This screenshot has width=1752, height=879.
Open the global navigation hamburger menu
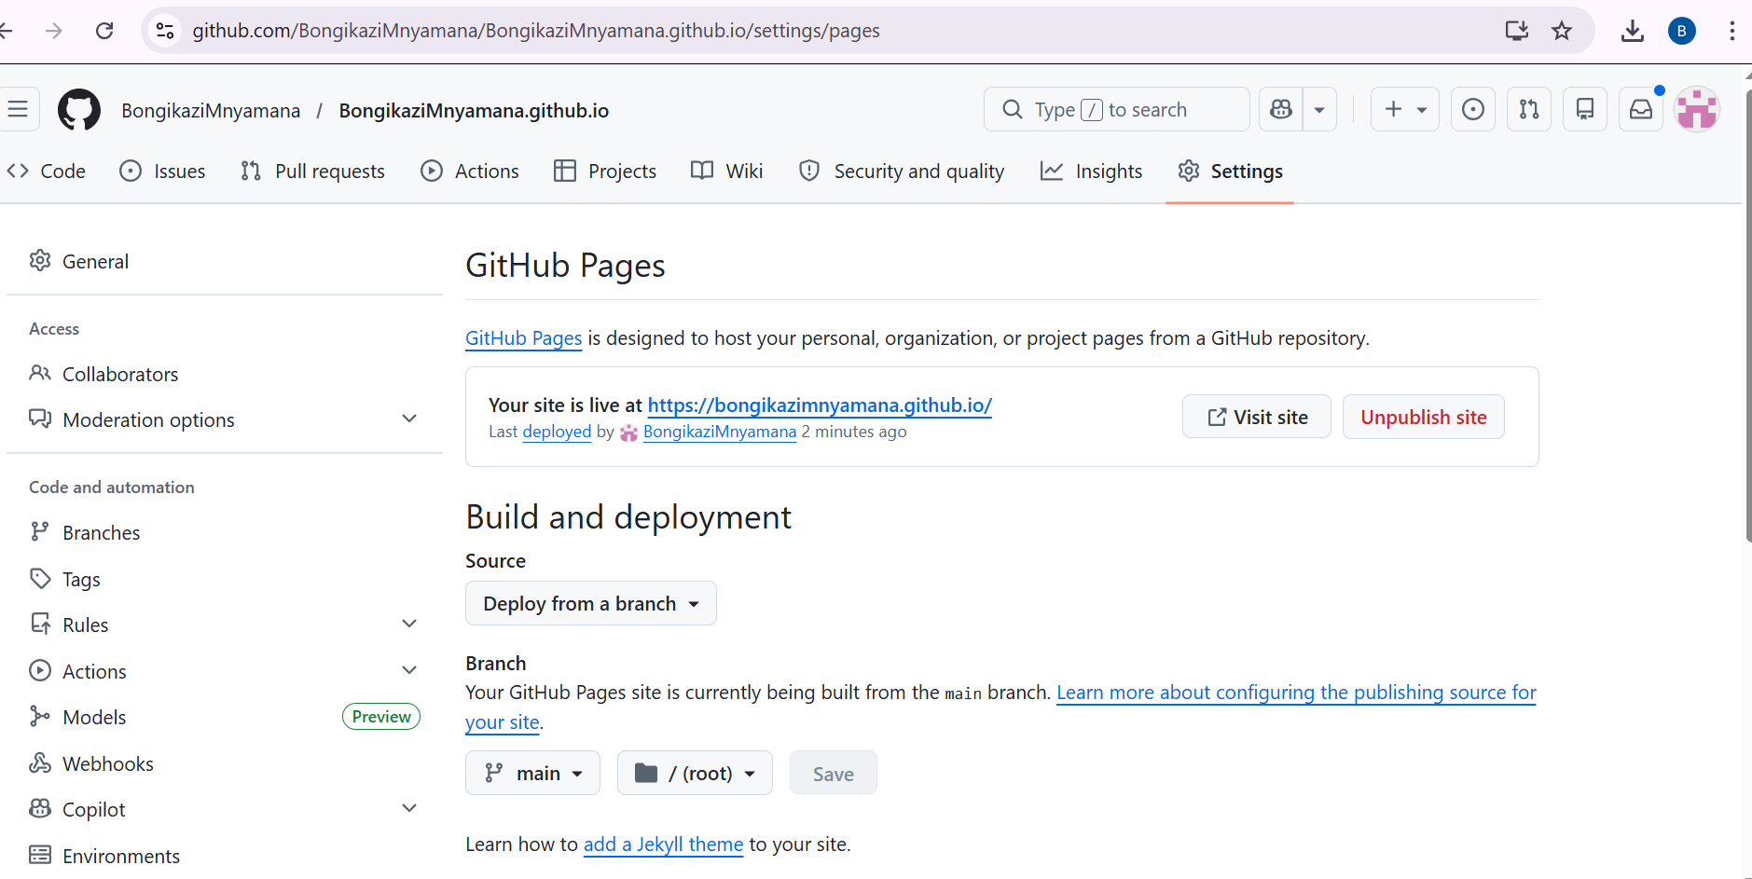click(x=20, y=109)
